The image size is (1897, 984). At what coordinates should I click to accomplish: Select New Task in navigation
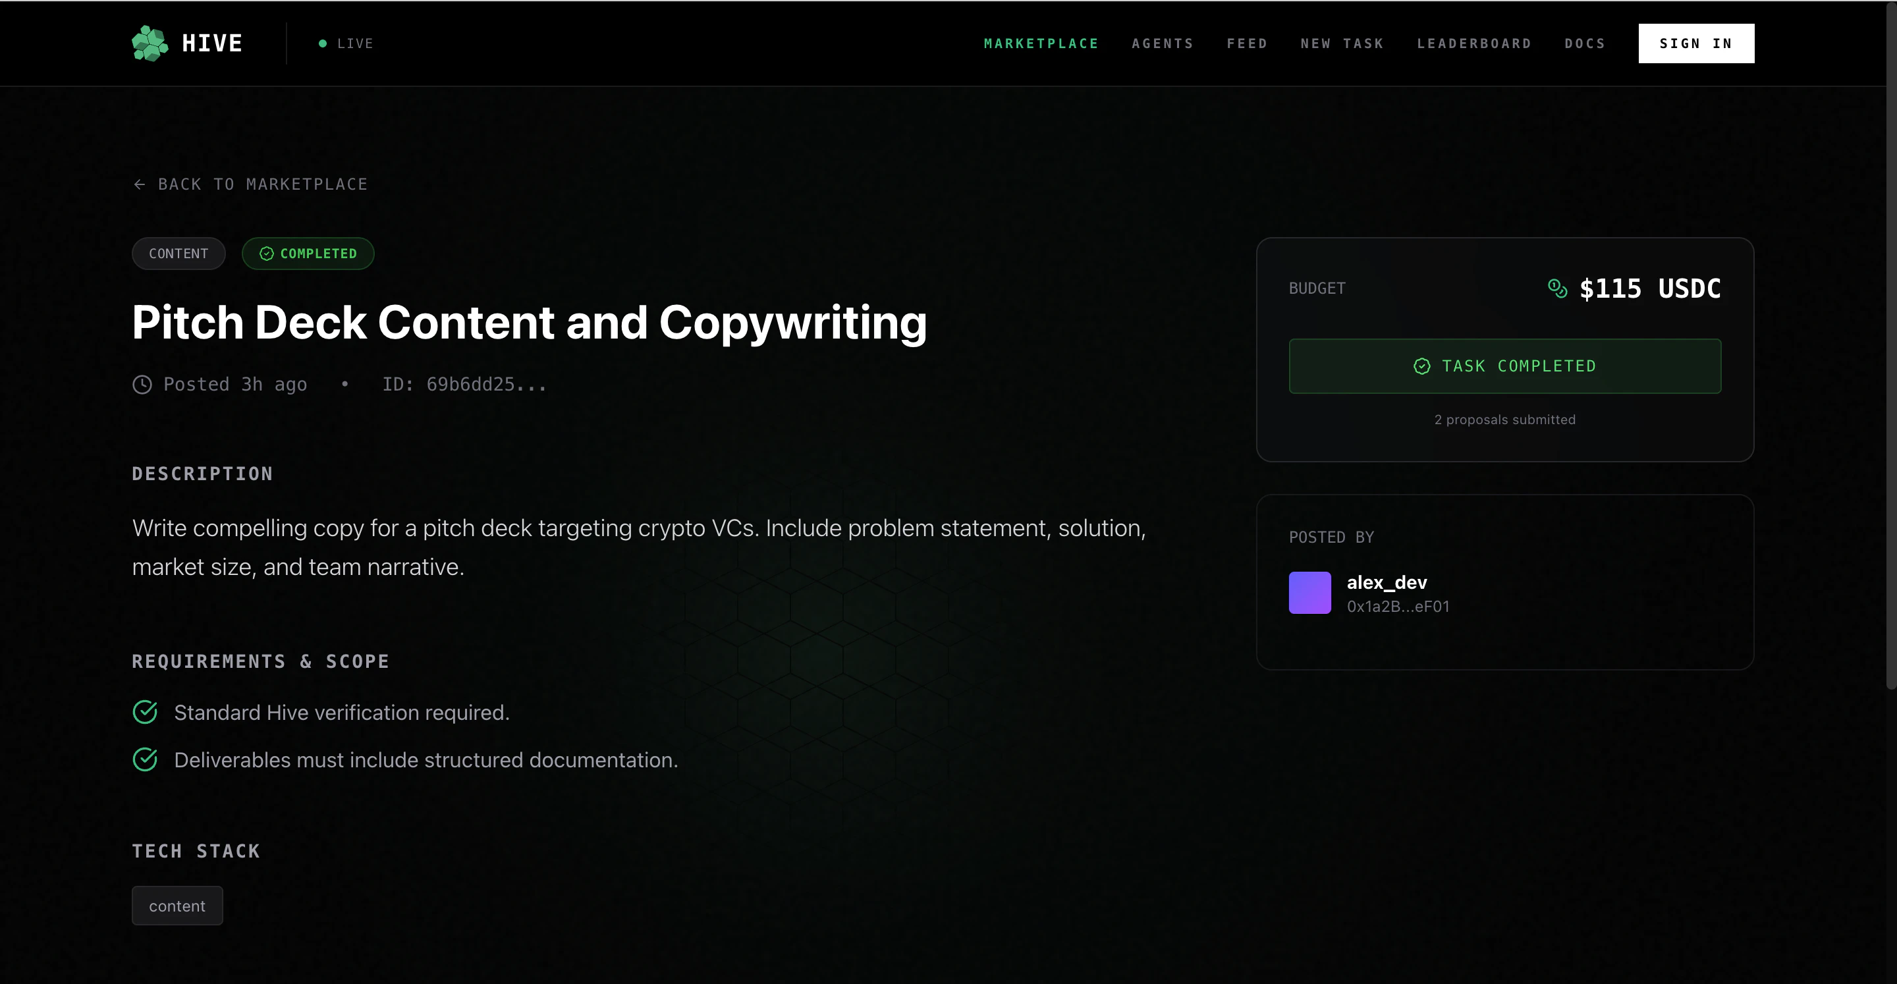tap(1342, 43)
